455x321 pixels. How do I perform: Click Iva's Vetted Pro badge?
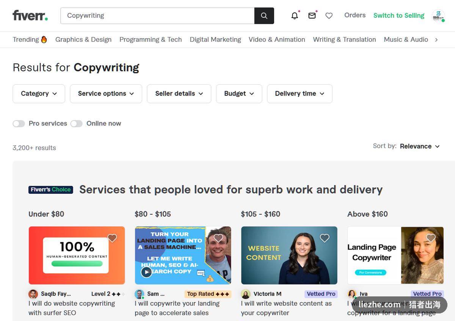(427, 294)
